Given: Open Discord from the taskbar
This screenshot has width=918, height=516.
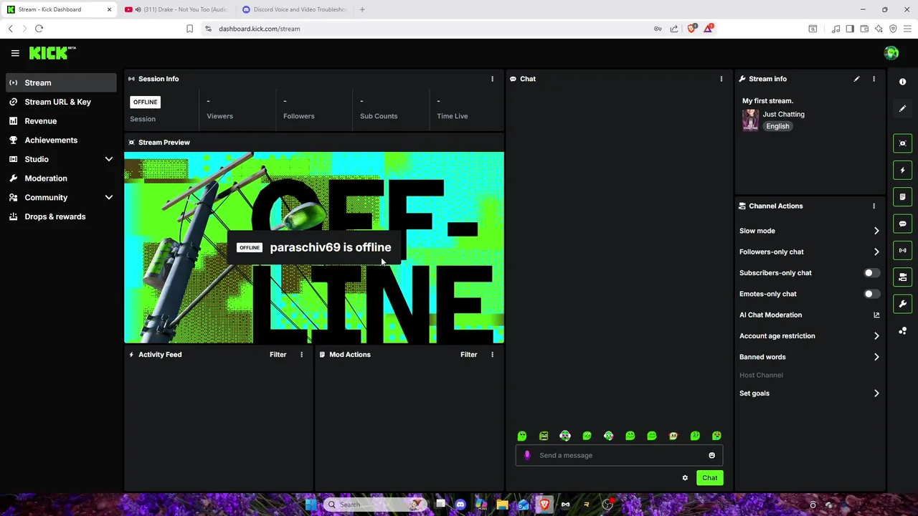Looking at the screenshot, I should pyautogui.click(x=460, y=505).
